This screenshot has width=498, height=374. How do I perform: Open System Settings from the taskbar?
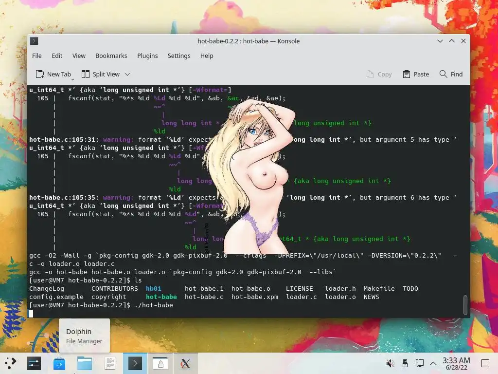click(34, 363)
